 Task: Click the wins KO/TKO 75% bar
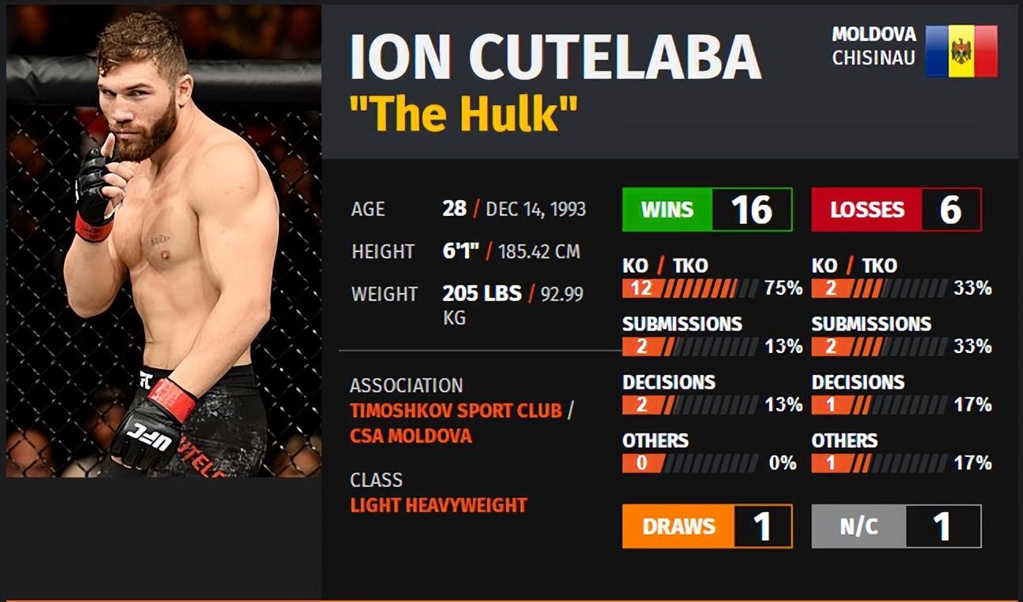point(690,288)
